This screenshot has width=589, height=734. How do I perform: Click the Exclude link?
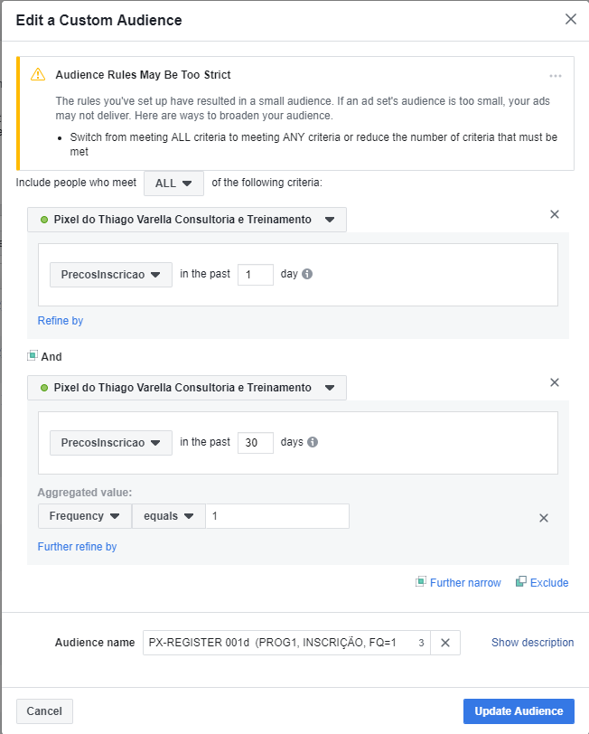tap(548, 583)
